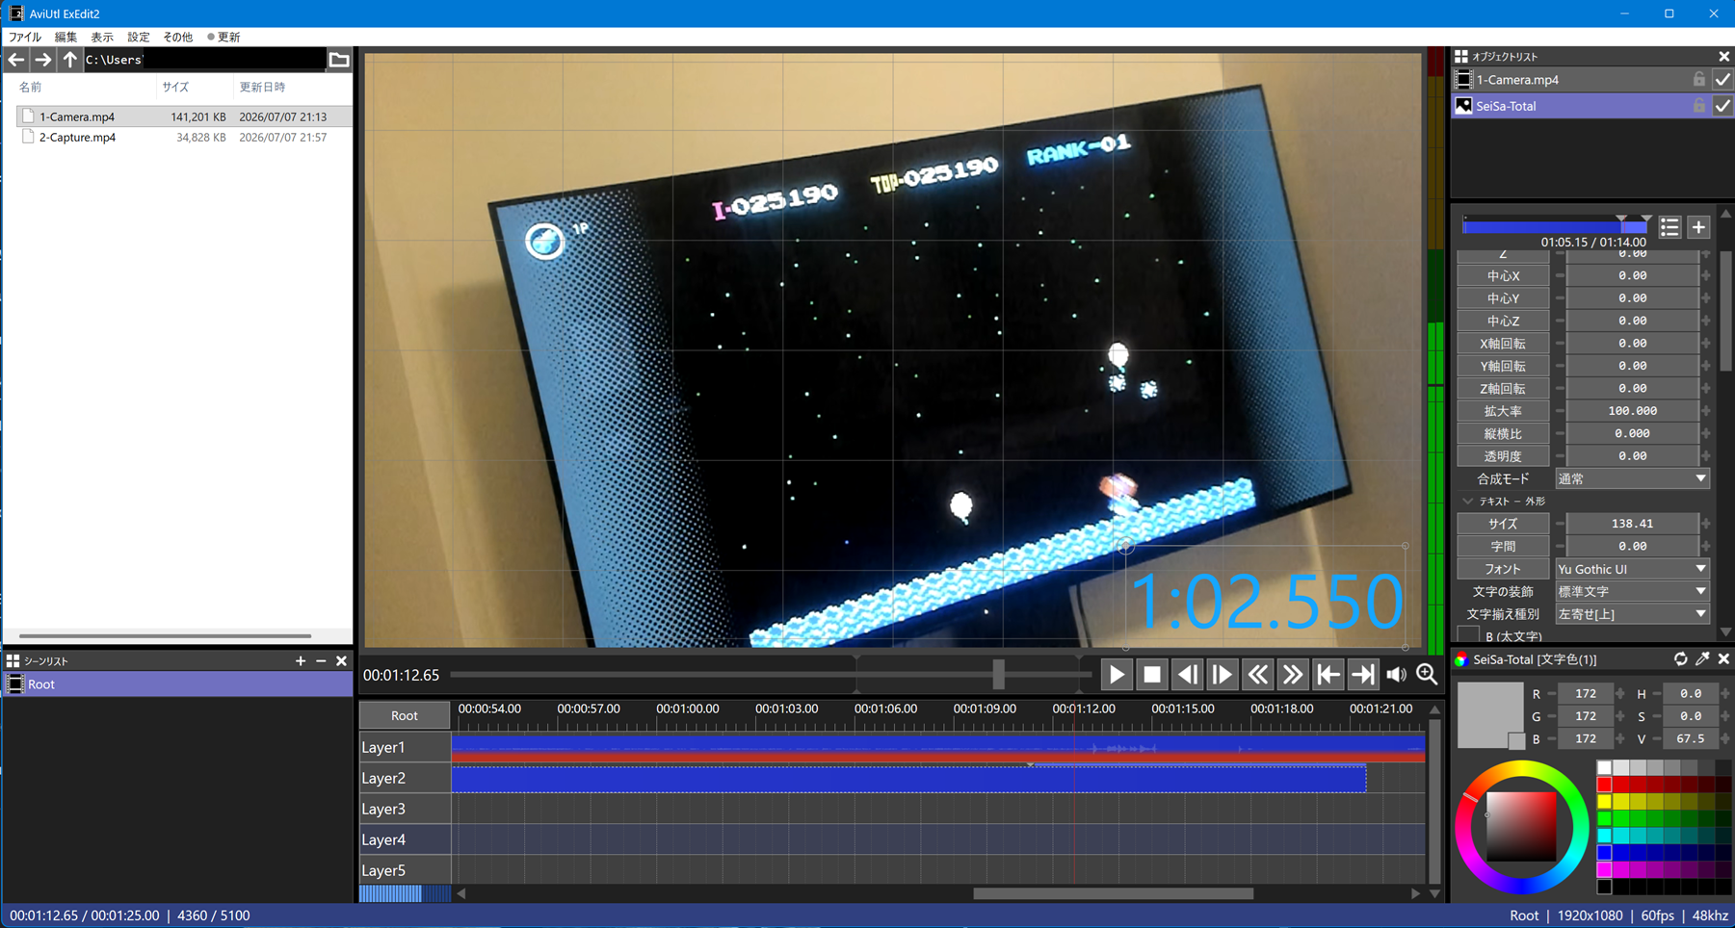
Task: Jump to the end of the project
Action: (1362, 675)
